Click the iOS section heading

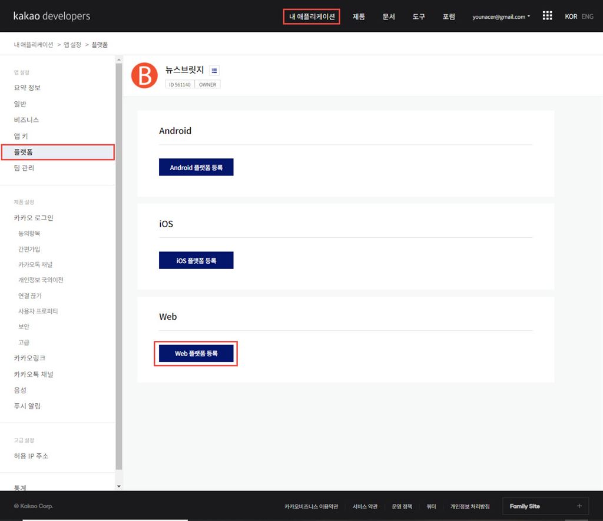click(166, 224)
